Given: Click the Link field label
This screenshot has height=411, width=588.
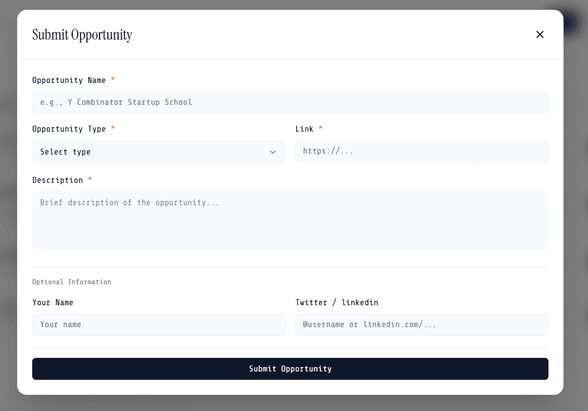Looking at the screenshot, I should pos(304,129).
